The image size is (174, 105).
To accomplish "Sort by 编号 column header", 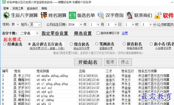I will [5, 71].
